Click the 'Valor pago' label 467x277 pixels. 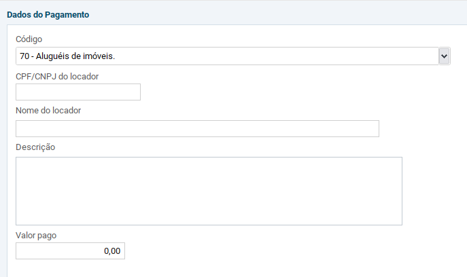36,236
